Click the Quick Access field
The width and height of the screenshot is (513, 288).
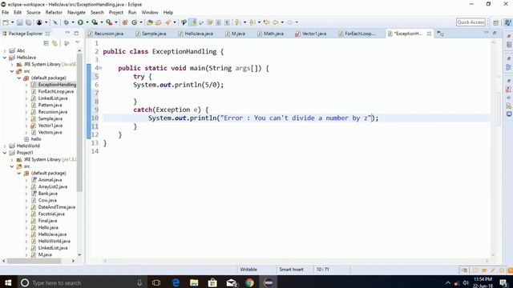(471, 22)
